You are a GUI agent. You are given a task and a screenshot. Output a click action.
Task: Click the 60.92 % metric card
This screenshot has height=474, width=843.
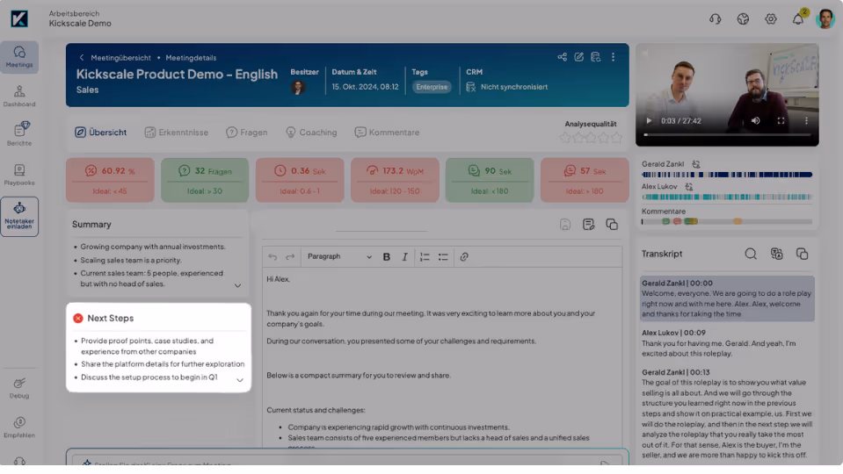tap(110, 180)
